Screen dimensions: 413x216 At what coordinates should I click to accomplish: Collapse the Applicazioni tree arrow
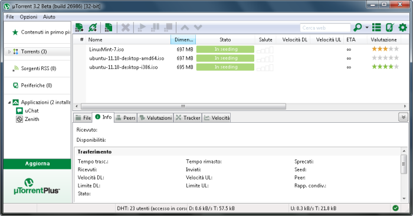coord(9,102)
